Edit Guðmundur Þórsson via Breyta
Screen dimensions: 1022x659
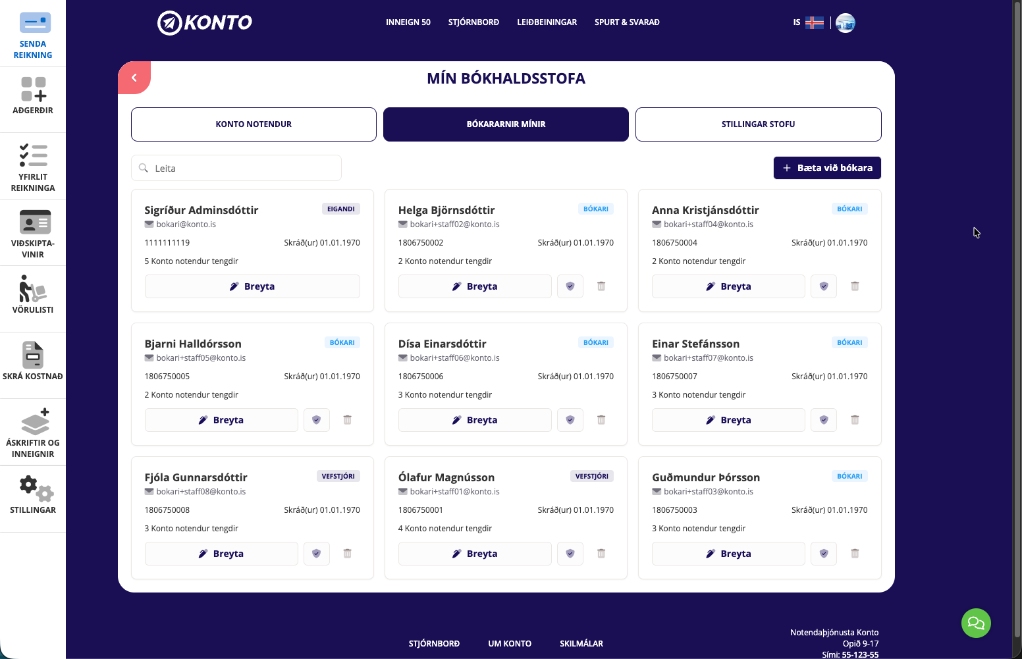click(728, 554)
